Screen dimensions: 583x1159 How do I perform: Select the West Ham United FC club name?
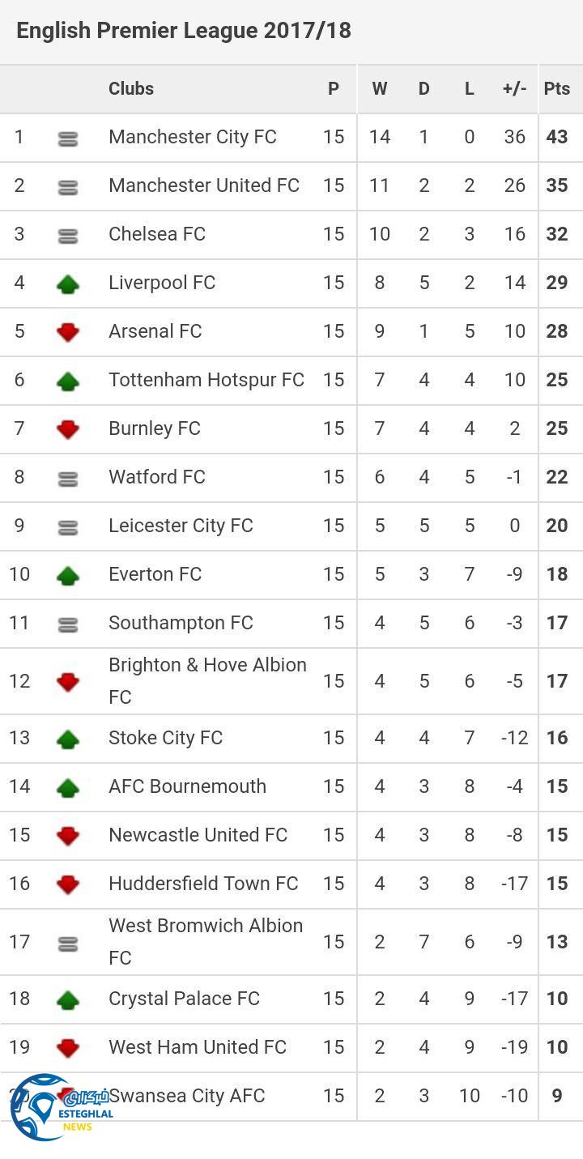[198, 1047]
